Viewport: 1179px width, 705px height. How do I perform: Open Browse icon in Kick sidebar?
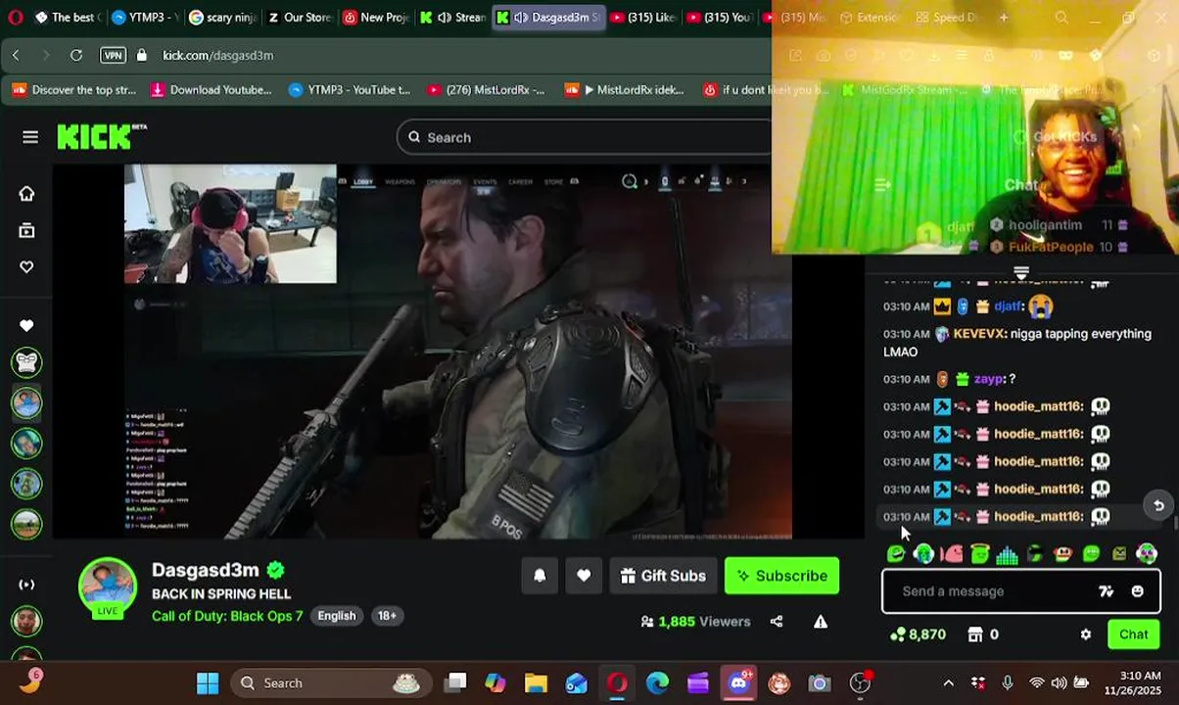[x=26, y=231]
